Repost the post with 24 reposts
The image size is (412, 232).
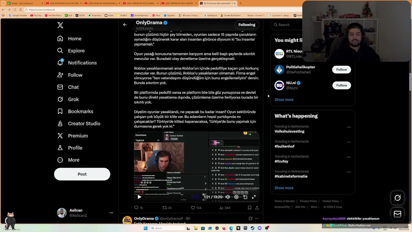tap(167, 208)
